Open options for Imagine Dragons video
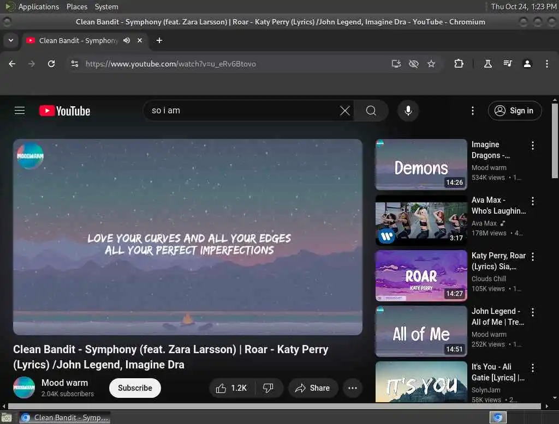Screen dimensions: 559x424 coord(533,146)
